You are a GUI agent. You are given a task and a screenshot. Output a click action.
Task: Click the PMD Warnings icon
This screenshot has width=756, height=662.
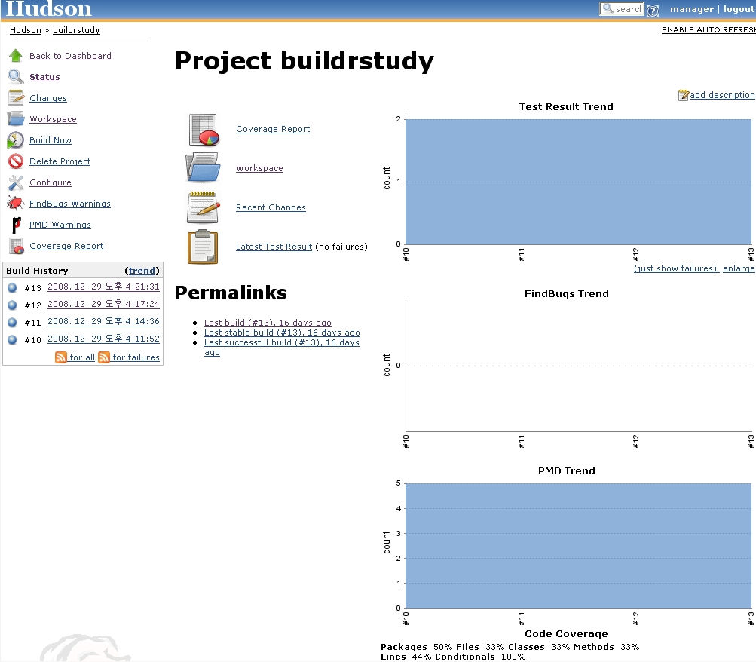tap(16, 225)
